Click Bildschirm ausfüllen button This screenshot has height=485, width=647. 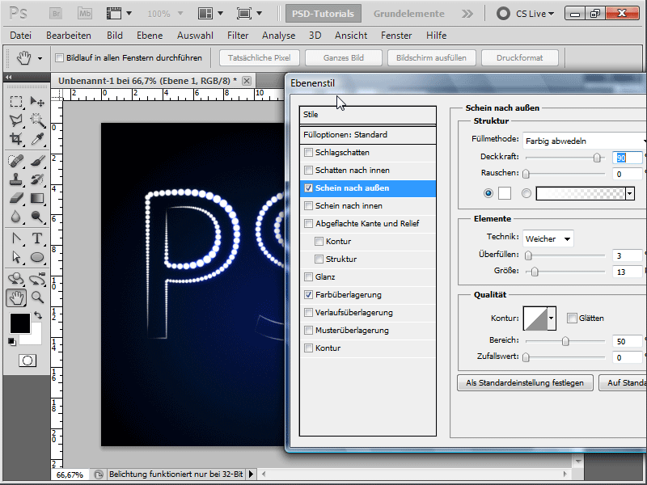click(431, 57)
